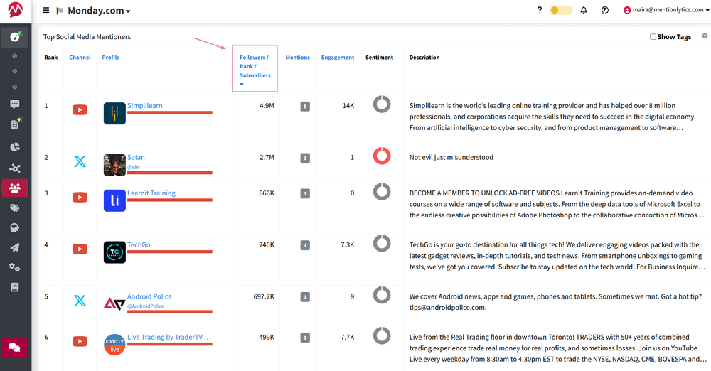
Task: Click the YouTube icon in TechGo row
Action: point(80,249)
